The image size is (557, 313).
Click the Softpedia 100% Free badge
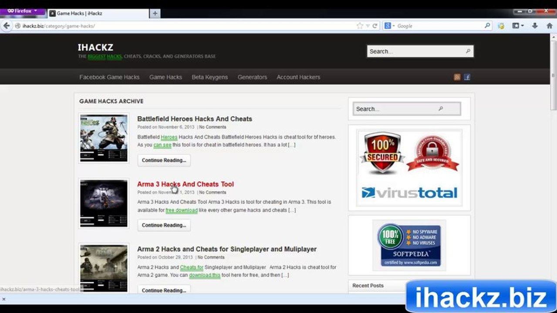(409, 245)
